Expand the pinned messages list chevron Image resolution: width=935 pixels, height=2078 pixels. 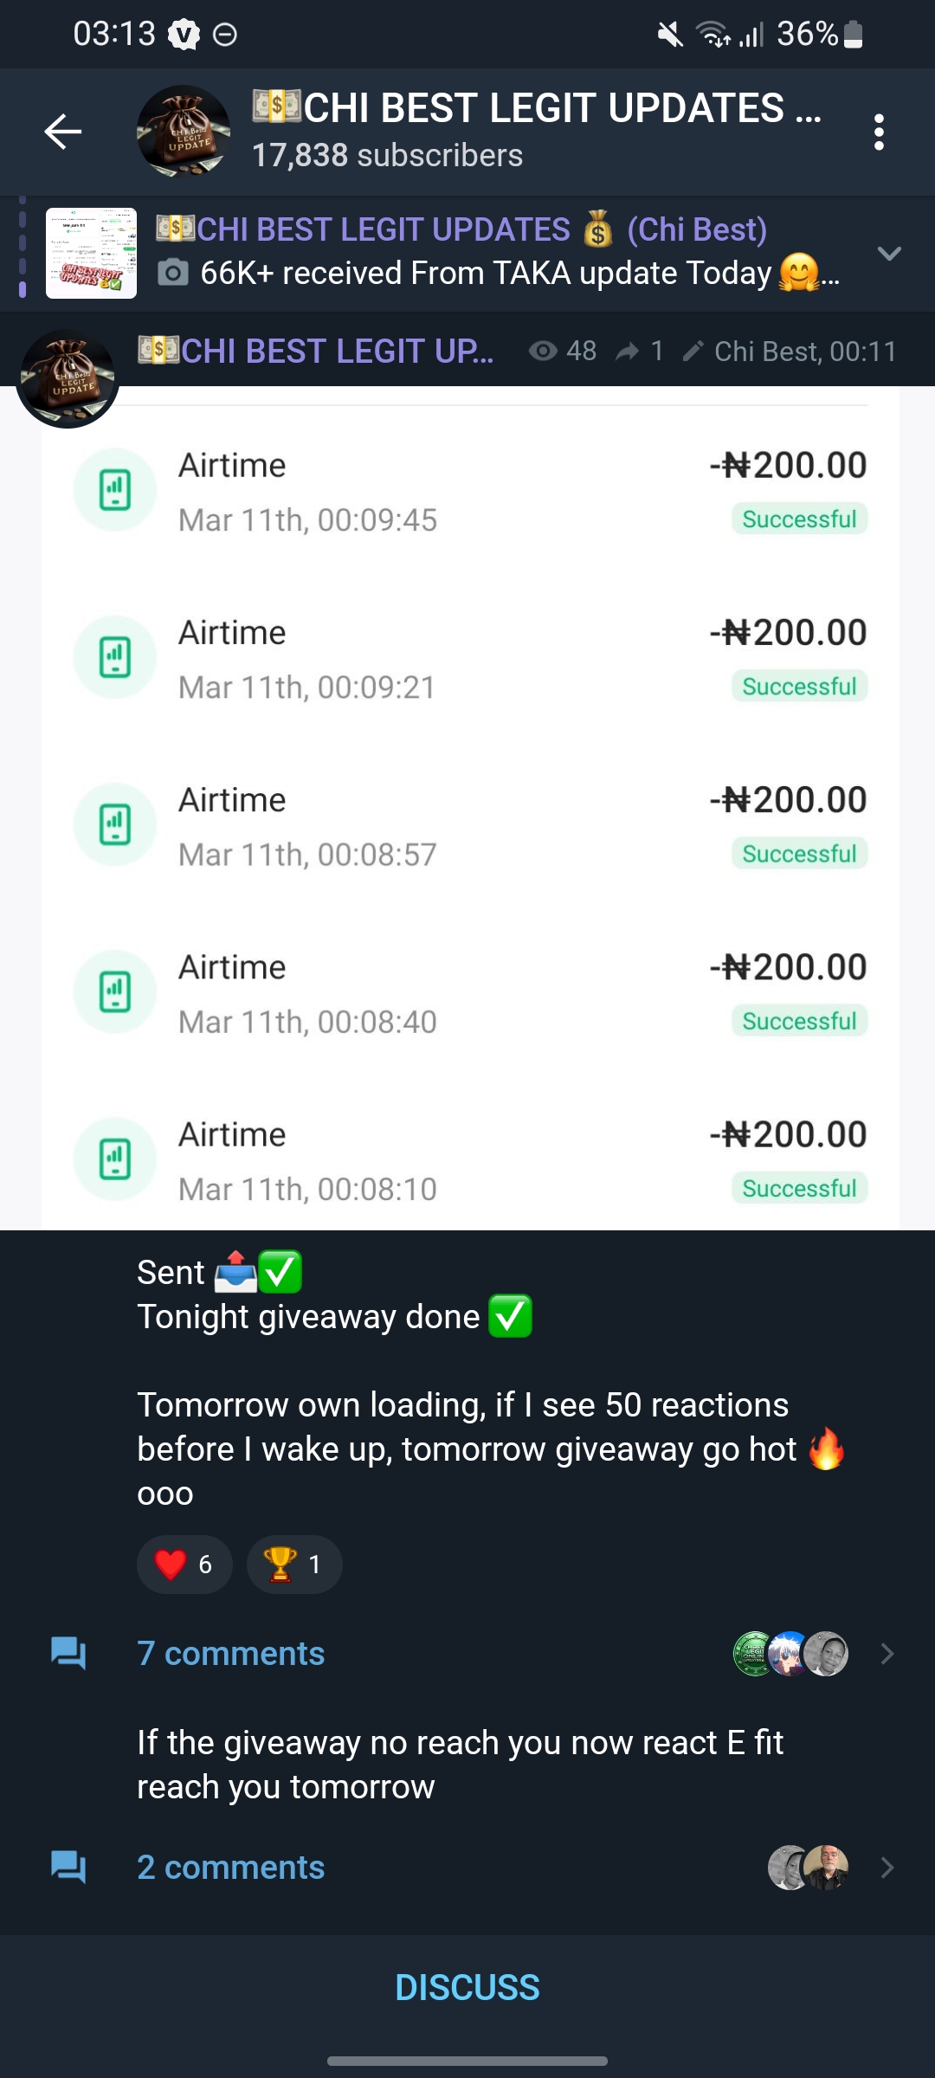pos(889,254)
